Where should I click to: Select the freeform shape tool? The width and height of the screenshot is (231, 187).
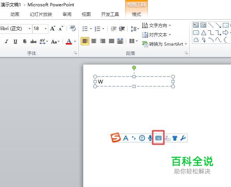196,40
